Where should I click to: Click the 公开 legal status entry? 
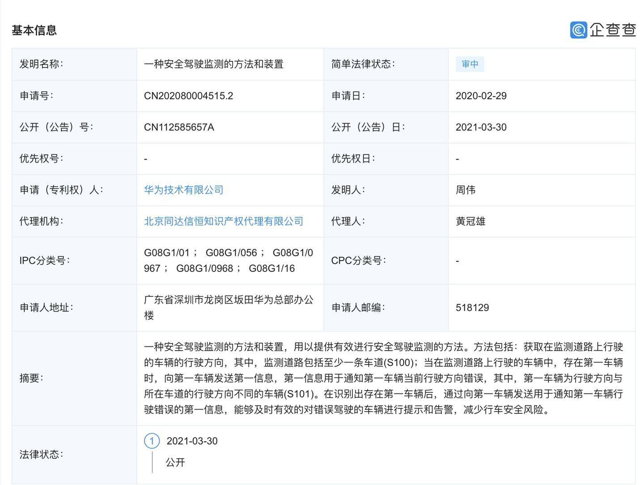coord(175,462)
